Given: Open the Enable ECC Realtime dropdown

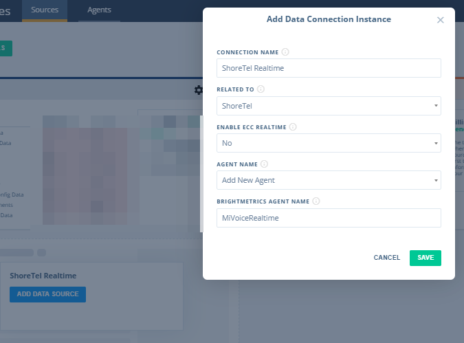Looking at the screenshot, I should (329, 143).
